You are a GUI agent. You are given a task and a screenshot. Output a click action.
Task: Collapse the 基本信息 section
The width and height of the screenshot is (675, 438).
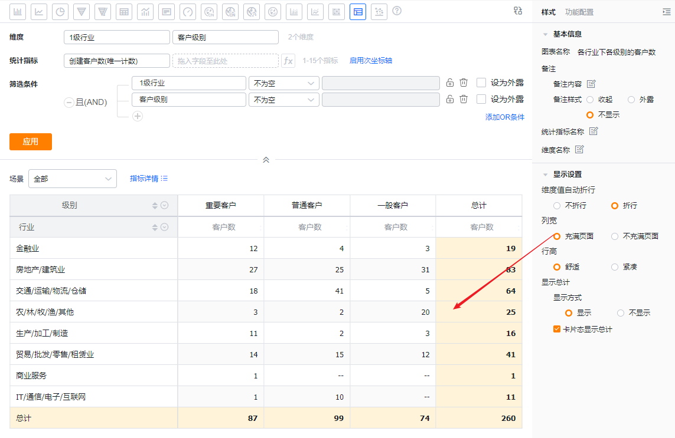(544, 35)
